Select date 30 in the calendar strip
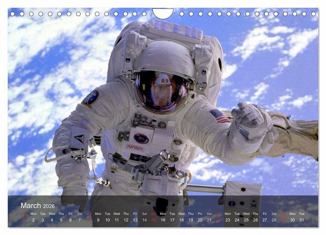The image size is (326, 235). click(x=293, y=220)
